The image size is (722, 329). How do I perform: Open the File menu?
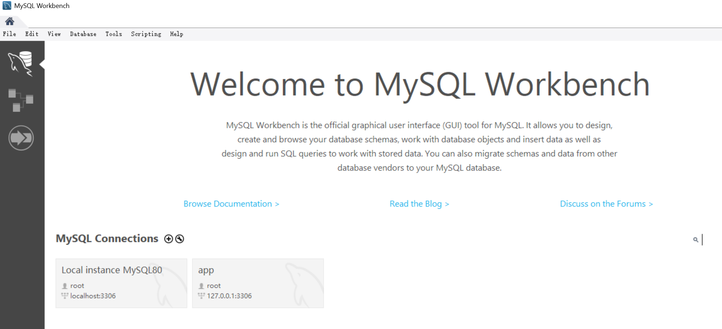[9, 34]
